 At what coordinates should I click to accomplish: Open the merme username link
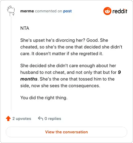[27, 11]
